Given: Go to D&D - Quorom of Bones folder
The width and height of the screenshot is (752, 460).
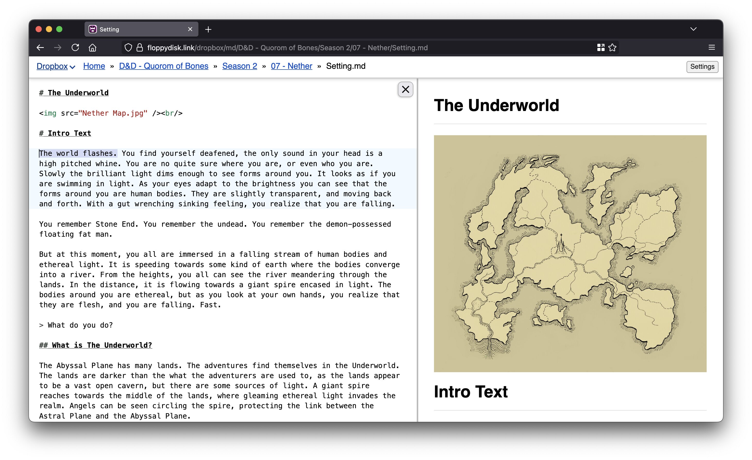Looking at the screenshot, I should (x=164, y=66).
